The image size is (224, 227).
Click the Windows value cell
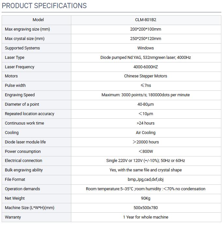[146, 48]
